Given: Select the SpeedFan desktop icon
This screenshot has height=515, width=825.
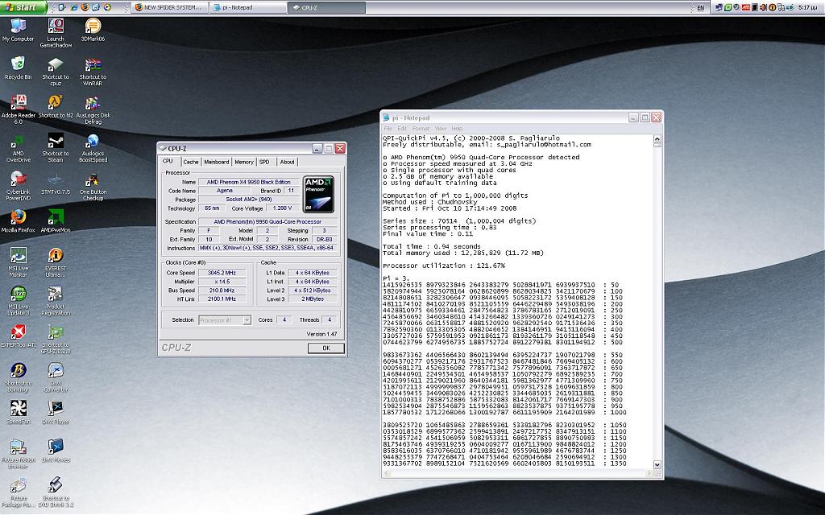Looking at the screenshot, I should [18, 413].
